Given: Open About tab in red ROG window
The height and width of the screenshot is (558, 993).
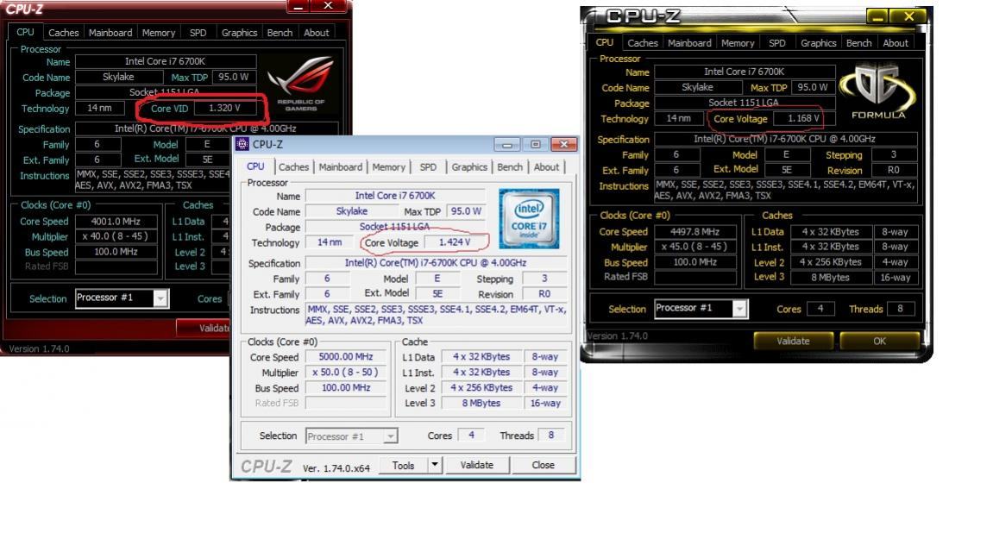Looking at the screenshot, I should pos(316,32).
